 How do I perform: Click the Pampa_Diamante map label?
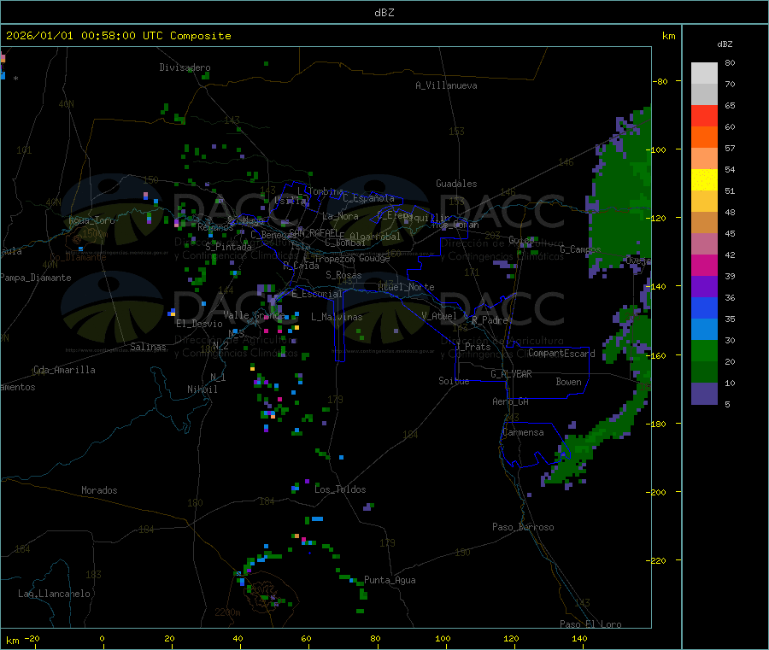tap(36, 278)
